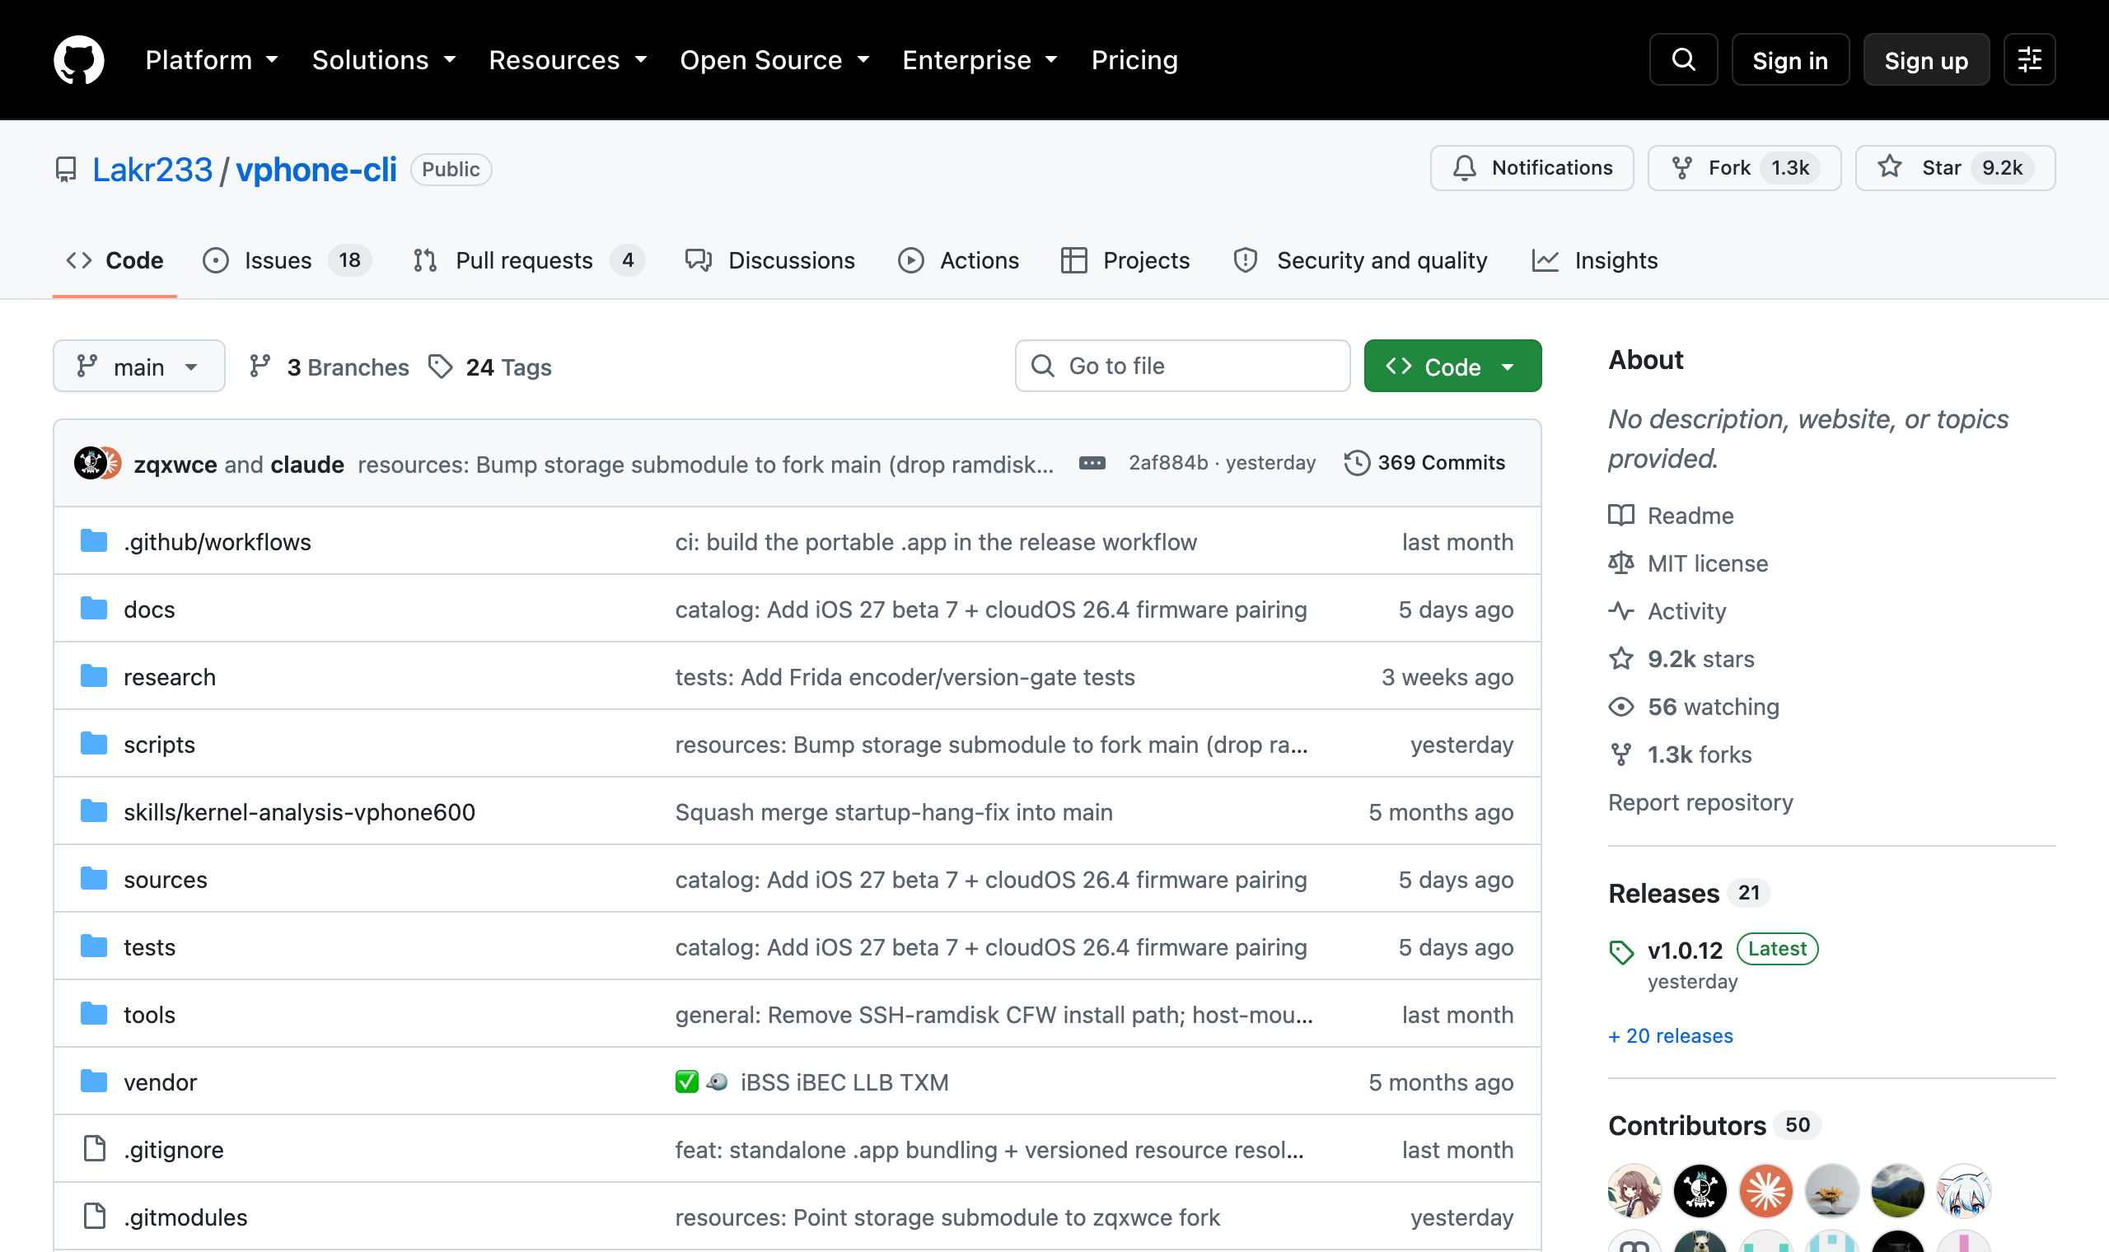Viewport: 2109px width, 1252px height.
Task: Click the file icon for .gitignore
Action: (x=95, y=1149)
